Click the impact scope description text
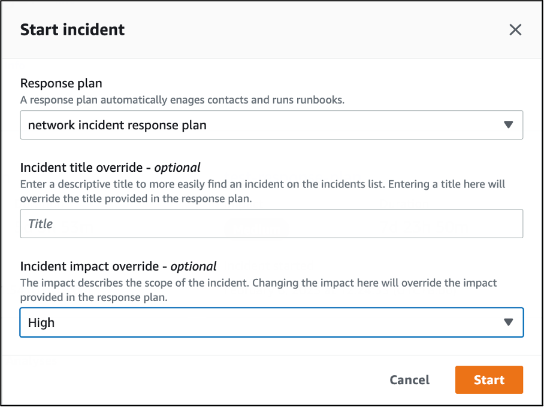 (x=258, y=289)
